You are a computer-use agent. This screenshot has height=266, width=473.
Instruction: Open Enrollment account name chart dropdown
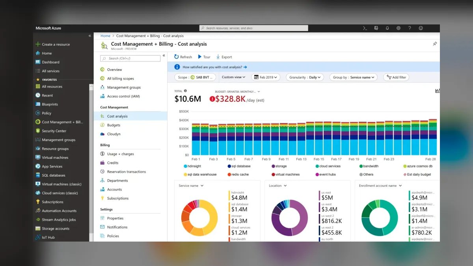point(380,186)
